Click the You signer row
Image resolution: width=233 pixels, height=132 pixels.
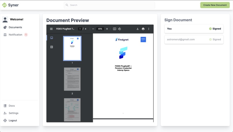pyautogui.click(x=194, y=29)
